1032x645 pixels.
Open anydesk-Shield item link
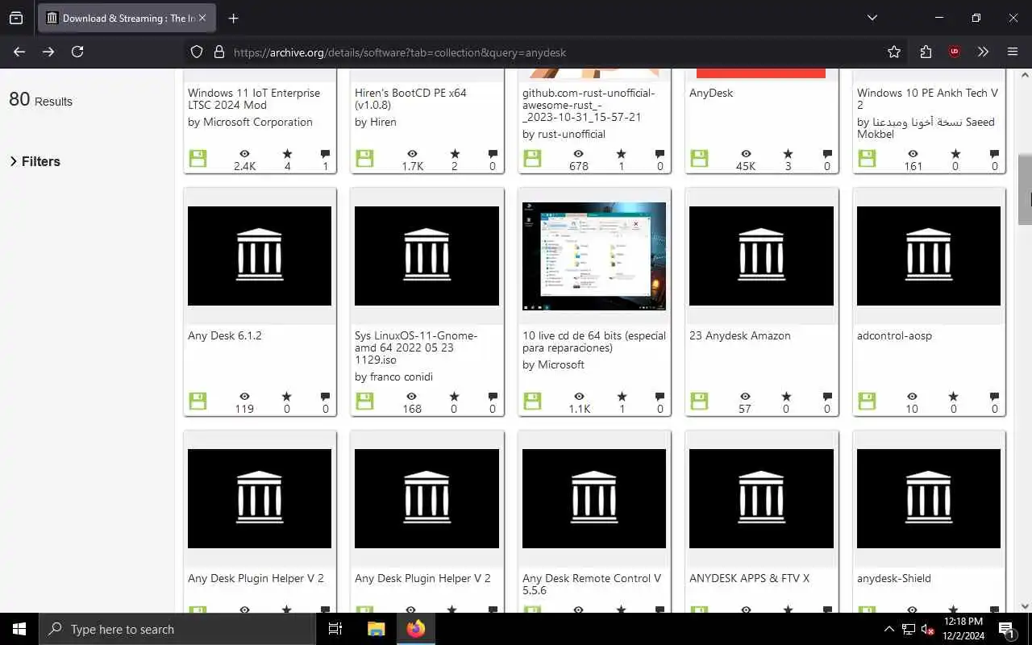pyautogui.click(x=894, y=578)
